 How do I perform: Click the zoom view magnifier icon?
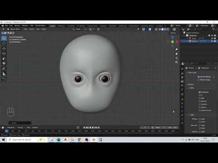point(176,49)
